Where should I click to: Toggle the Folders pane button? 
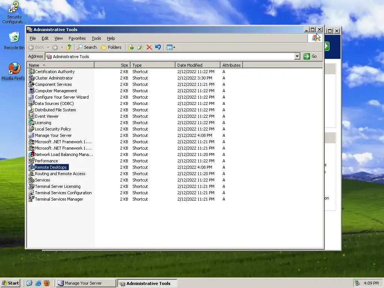pos(111,47)
